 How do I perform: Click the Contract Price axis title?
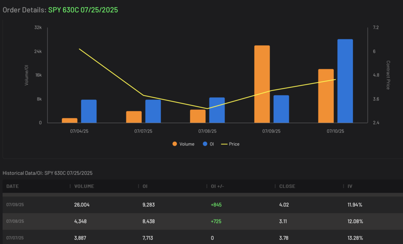click(x=388, y=75)
